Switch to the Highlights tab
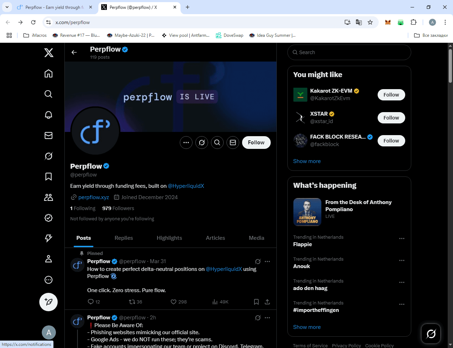 169,238
